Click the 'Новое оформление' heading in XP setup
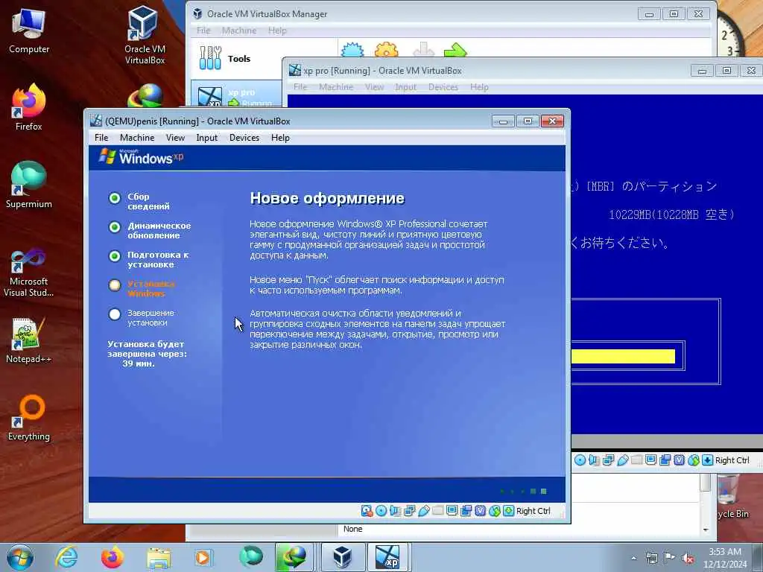763x572 pixels. click(327, 198)
